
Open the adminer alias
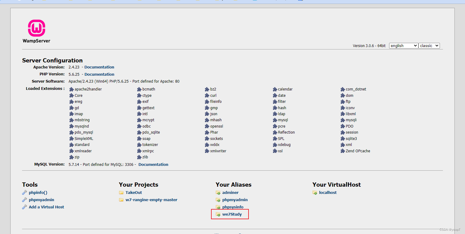tap(230, 192)
